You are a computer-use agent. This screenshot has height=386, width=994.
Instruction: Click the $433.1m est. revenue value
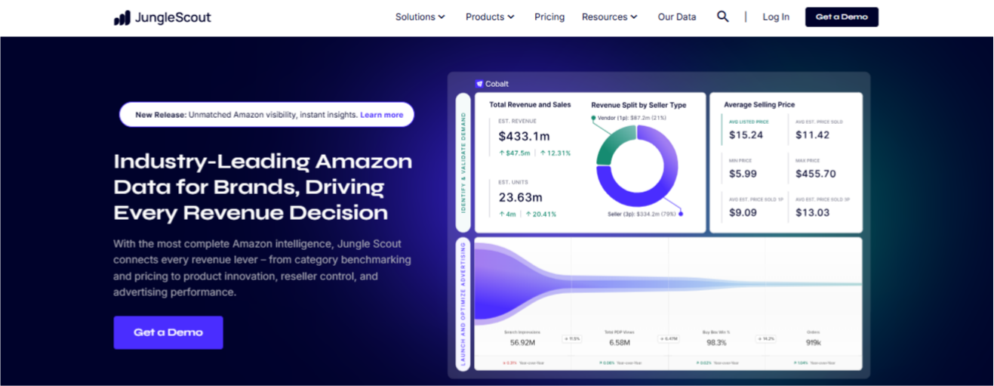coord(524,137)
